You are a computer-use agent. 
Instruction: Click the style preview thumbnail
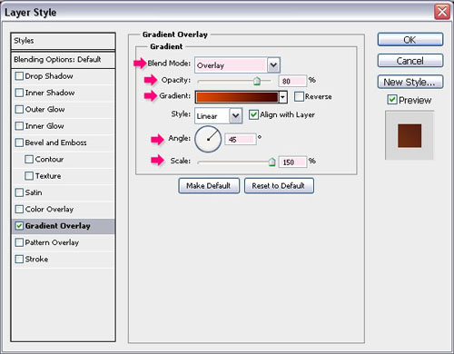pyautogui.click(x=410, y=135)
